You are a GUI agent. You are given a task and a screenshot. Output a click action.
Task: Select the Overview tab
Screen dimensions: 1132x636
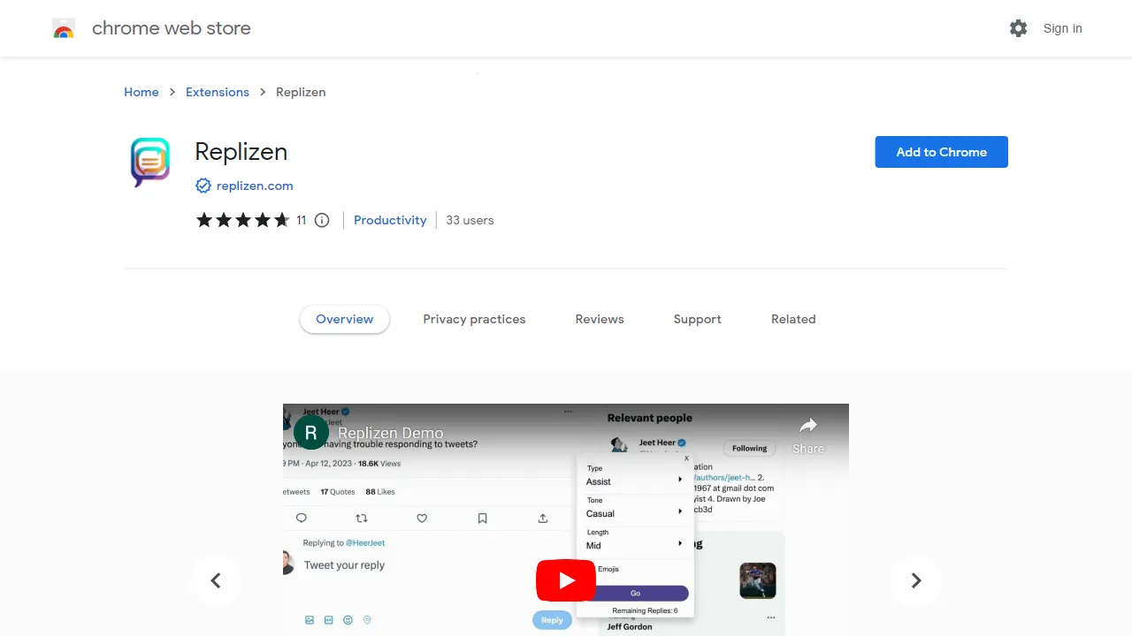pos(345,319)
